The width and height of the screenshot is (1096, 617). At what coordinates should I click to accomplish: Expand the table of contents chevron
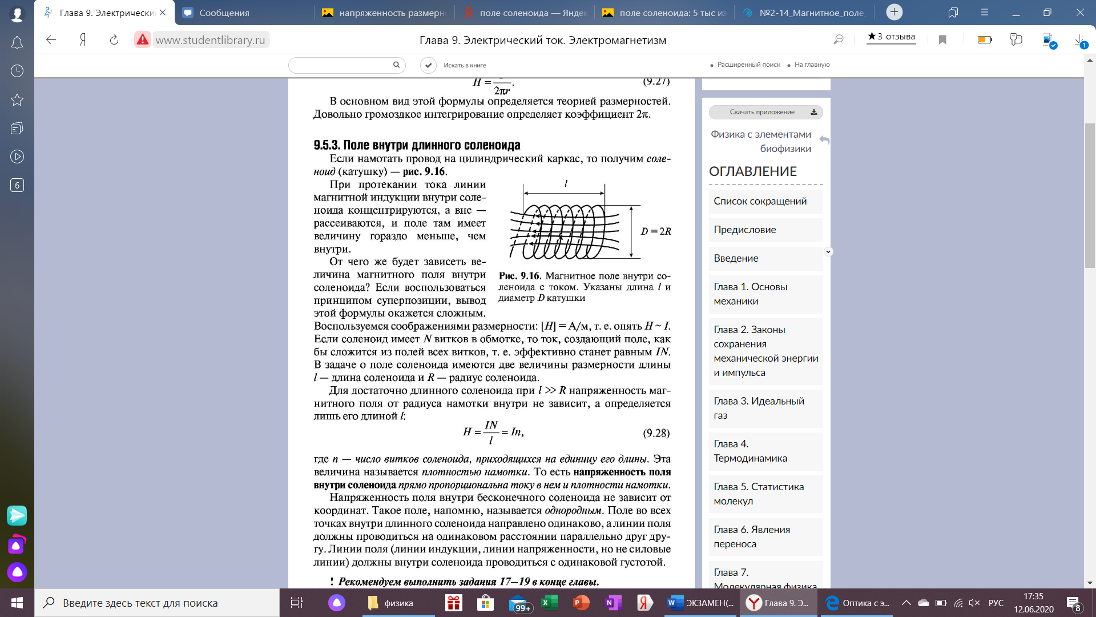tap(828, 252)
